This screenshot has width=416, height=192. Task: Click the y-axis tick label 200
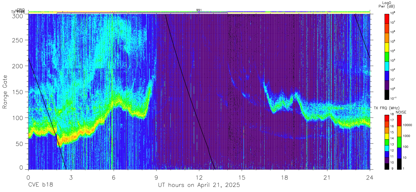[18, 66]
